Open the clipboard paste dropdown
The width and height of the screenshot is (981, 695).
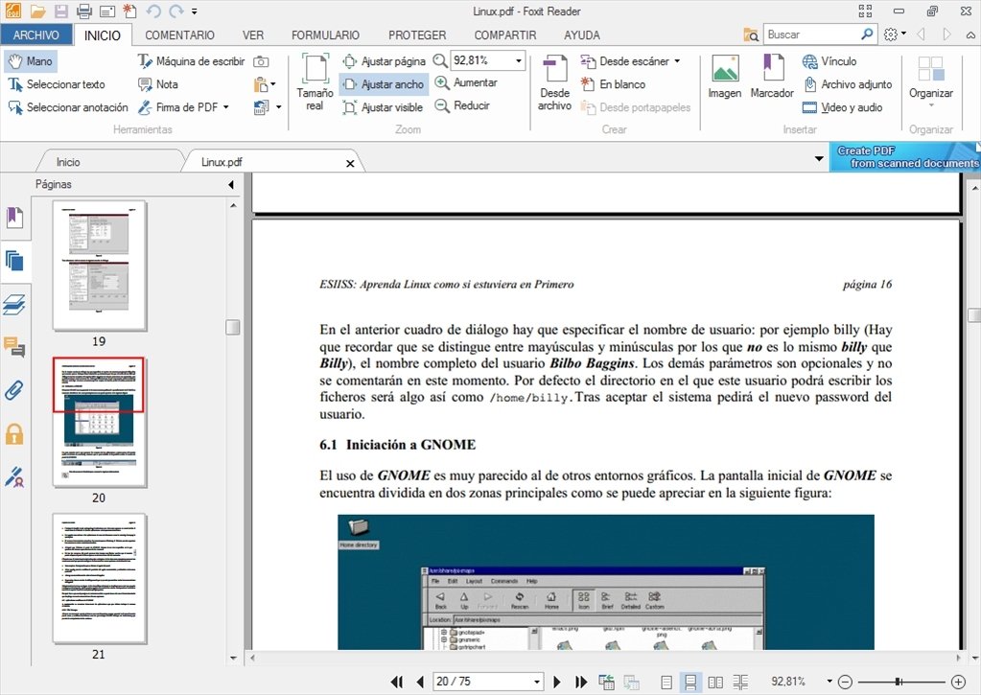coord(273,83)
